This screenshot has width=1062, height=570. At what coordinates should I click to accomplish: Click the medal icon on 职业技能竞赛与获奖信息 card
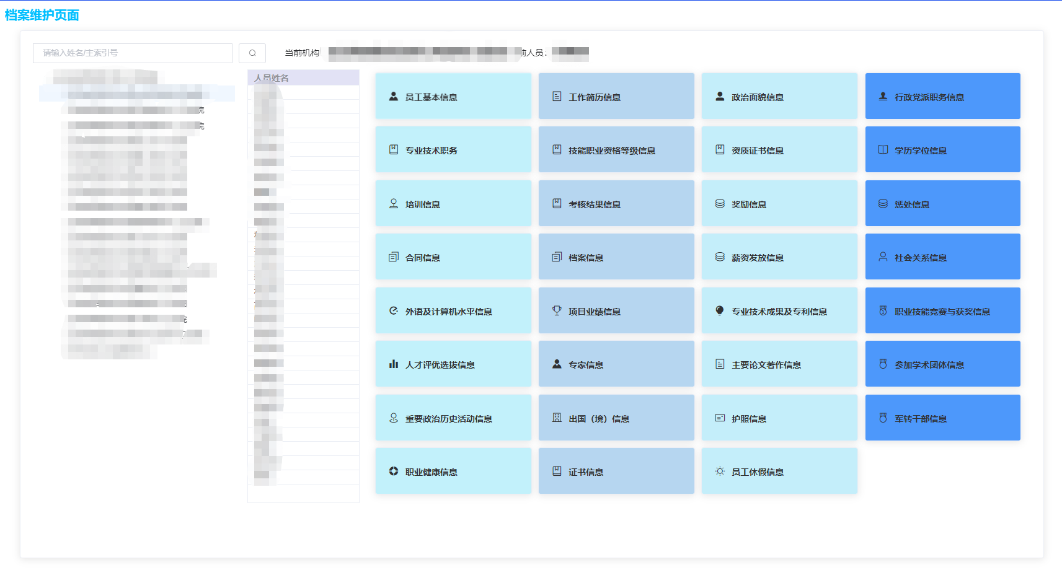click(883, 311)
